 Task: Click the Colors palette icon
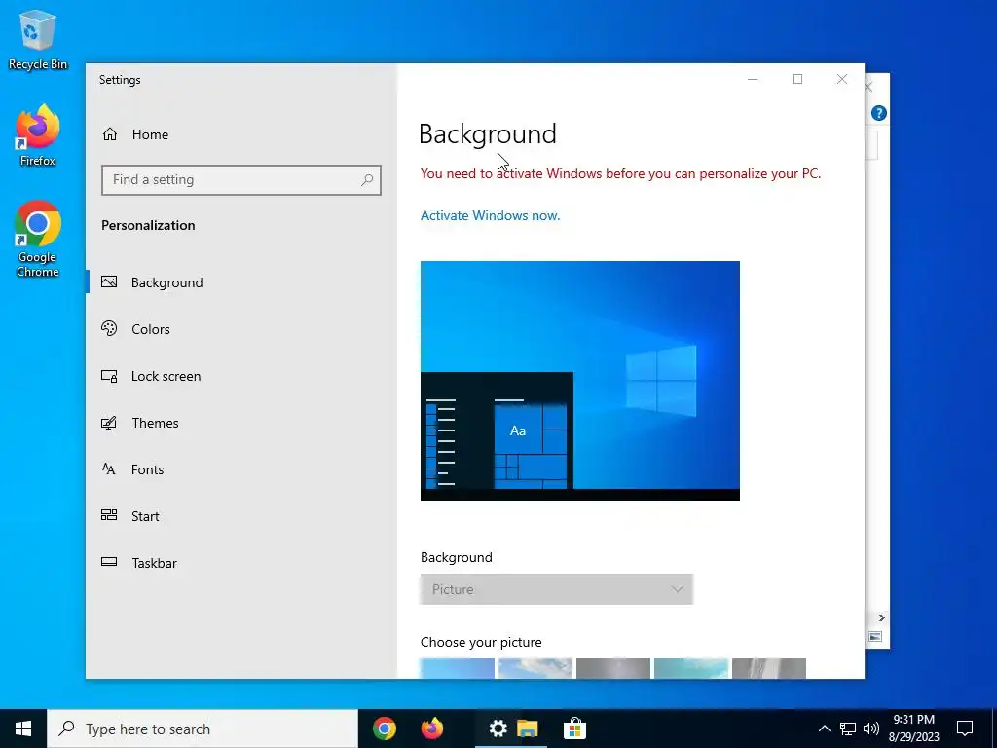point(109,328)
